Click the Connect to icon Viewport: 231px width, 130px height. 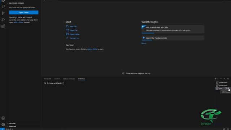pyautogui.click(x=67, y=38)
